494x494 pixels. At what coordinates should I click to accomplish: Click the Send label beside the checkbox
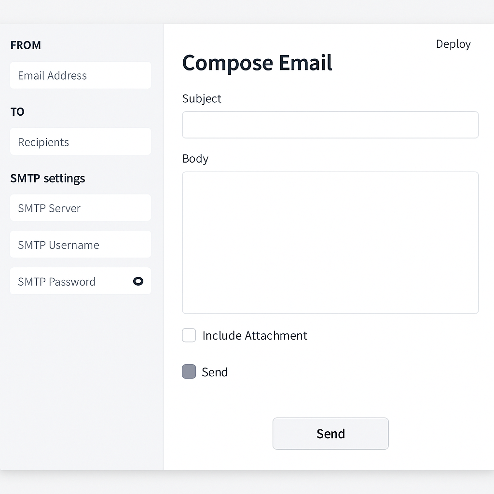215,372
